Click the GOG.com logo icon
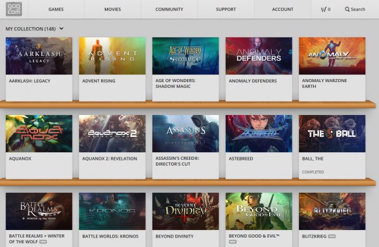Screen dimensions: 379x247 coord(14,9)
